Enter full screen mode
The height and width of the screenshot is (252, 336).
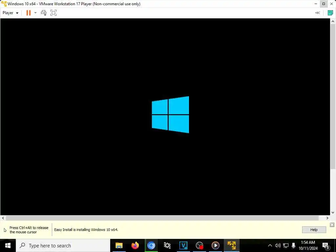(53, 13)
